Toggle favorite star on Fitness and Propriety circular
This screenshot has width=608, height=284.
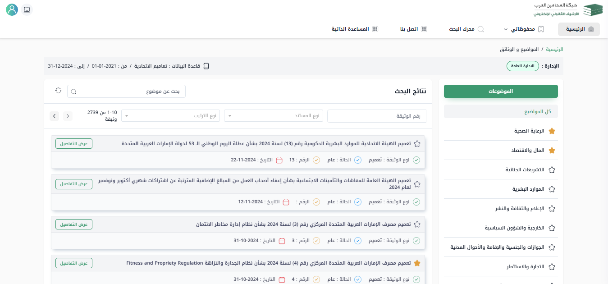tap(417, 263)
